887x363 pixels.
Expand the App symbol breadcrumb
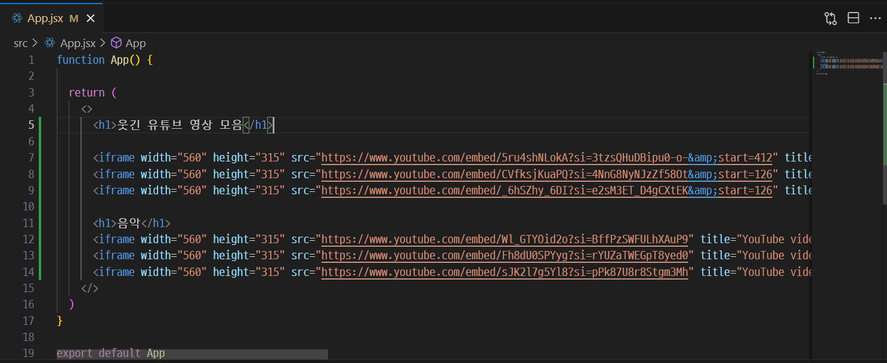(x=135, y=43)
